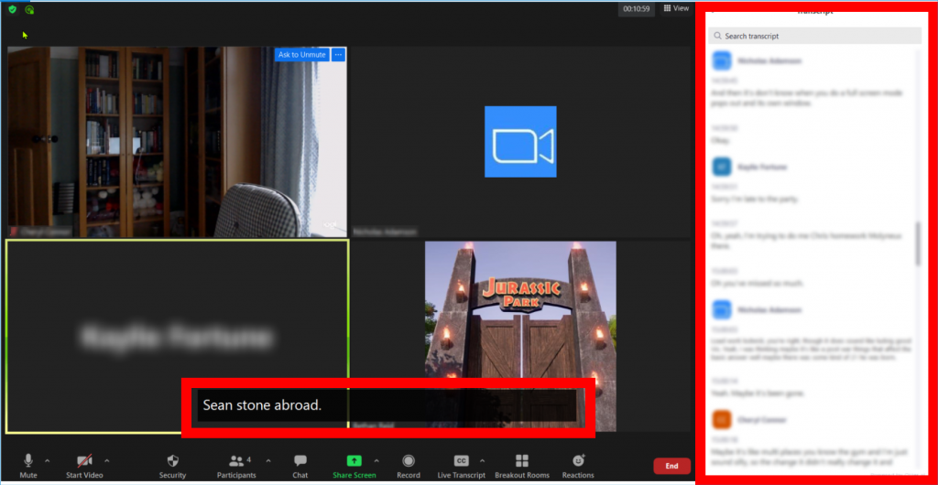Click Ask to Unmute on bookshelf video
Screen dimensions: 938x485
coord(301,54)
